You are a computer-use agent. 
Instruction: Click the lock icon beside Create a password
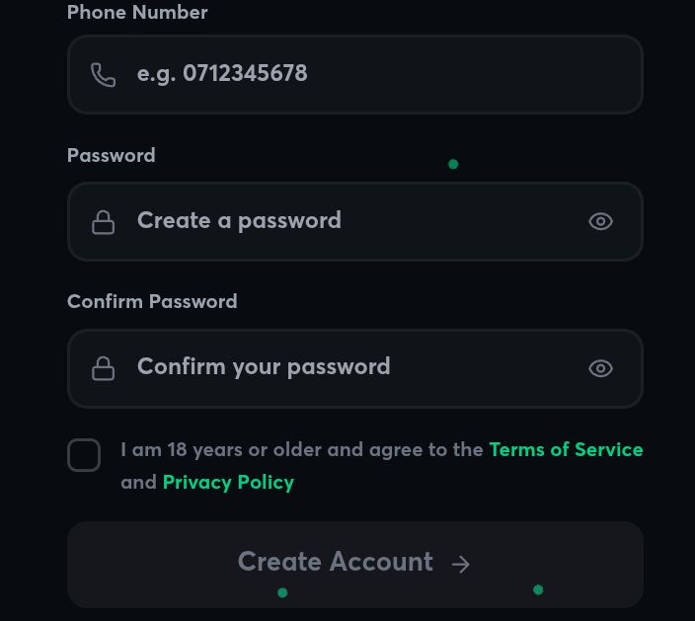tap(104, 222)
